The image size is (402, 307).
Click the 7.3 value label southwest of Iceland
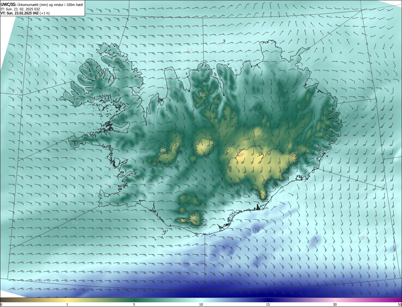tap(75, 223)
